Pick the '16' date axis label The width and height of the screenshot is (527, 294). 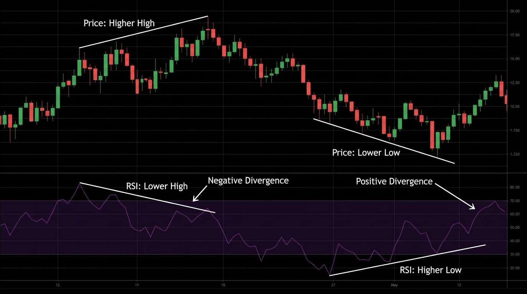223,285
